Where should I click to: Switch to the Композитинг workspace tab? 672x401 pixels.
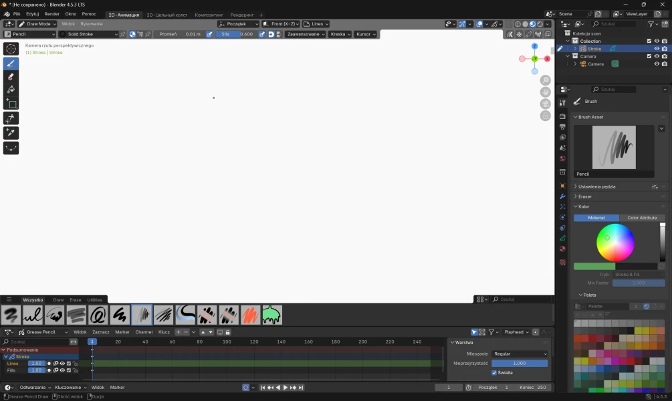pyautogui.click(x=209, y=15)
